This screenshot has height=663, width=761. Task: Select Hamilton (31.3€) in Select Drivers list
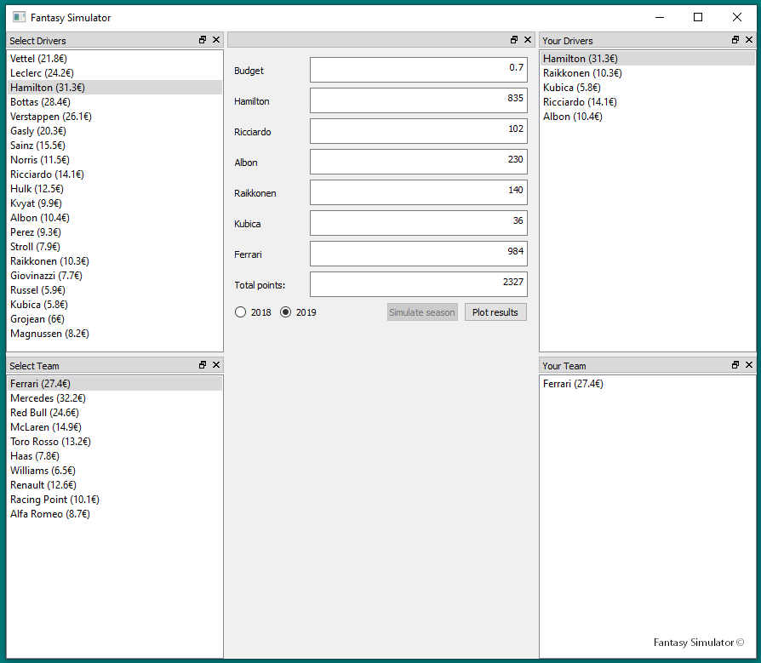115,88
